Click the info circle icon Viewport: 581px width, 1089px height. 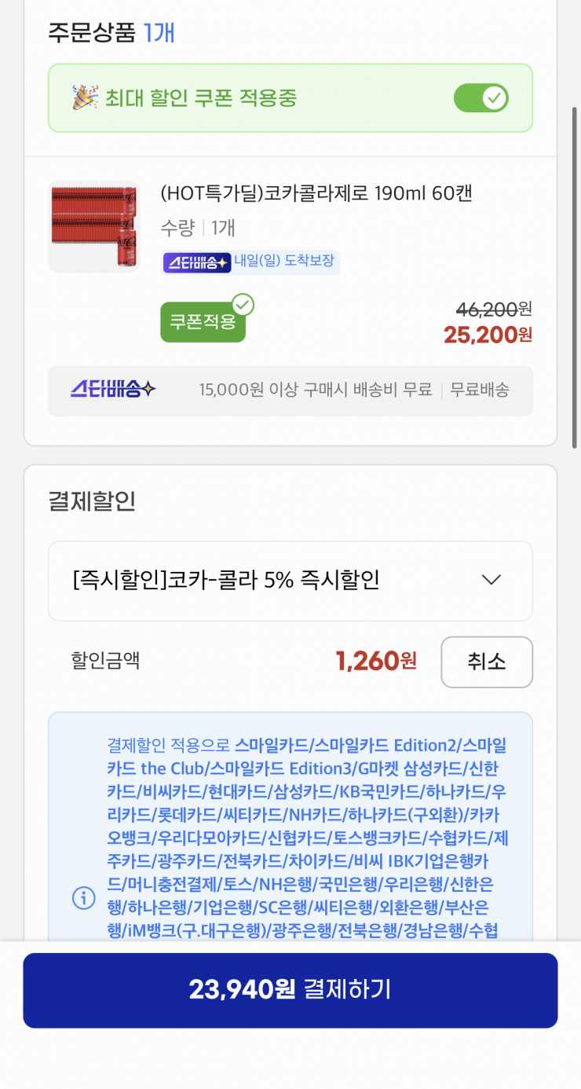click(83, 896)
